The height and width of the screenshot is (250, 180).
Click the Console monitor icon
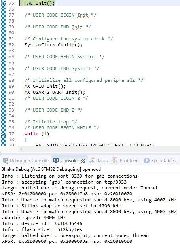click(x=56, y=161)
